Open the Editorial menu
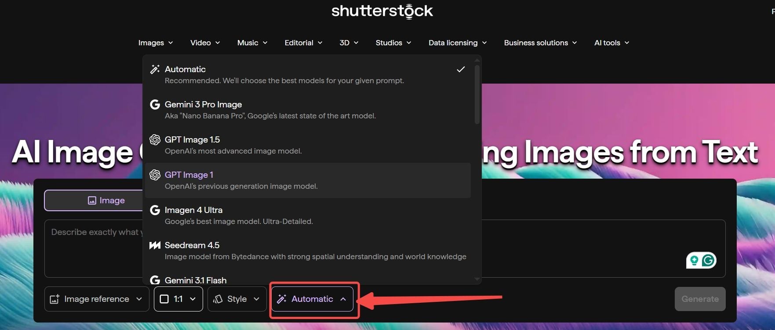This screenshot has height=330, width=775. pos(303,43)
